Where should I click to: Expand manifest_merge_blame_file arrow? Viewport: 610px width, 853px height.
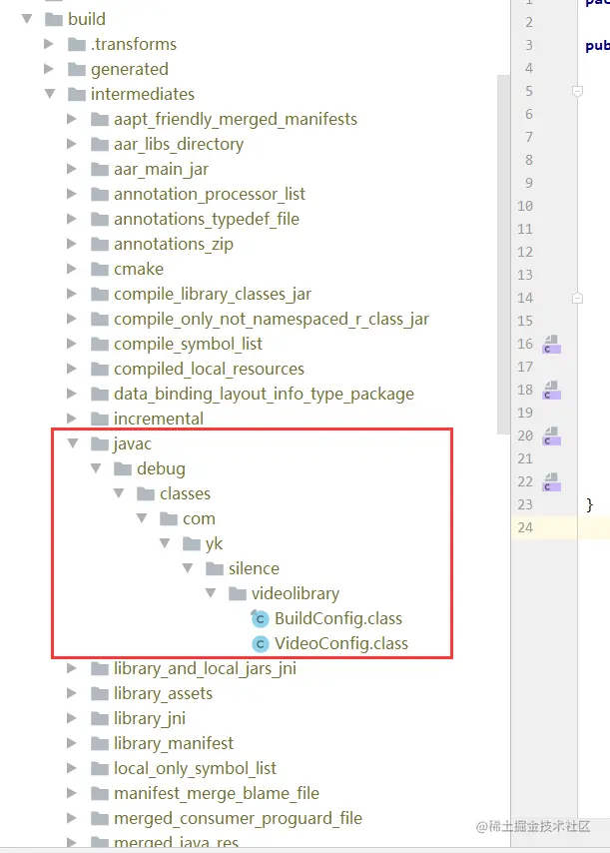pos(72,793)
